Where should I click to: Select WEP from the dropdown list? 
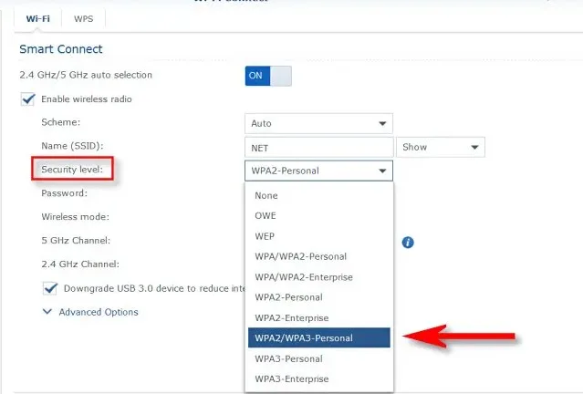pos(265,236)
